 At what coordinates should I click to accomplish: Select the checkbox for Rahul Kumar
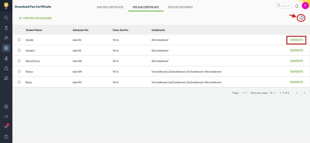(19, 61)
